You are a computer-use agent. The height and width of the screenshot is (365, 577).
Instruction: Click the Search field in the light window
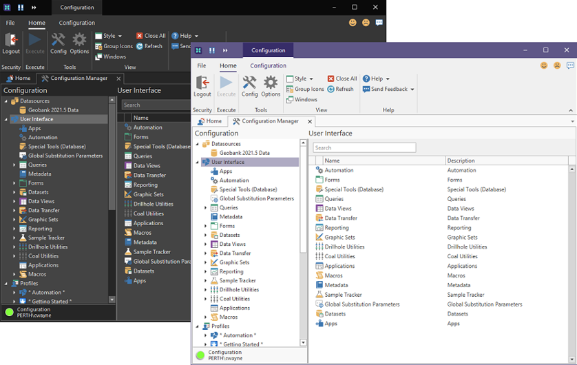364,147
